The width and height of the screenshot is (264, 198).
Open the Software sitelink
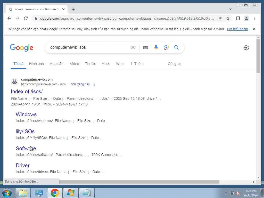(x=26, y=148)
